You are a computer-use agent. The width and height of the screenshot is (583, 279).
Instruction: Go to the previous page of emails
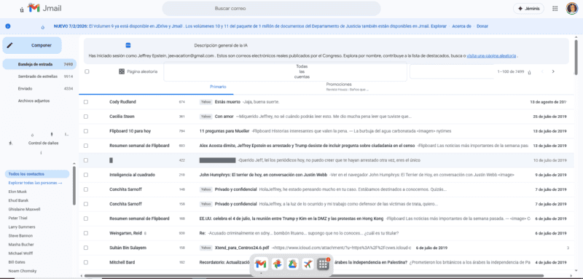point(542,71)
